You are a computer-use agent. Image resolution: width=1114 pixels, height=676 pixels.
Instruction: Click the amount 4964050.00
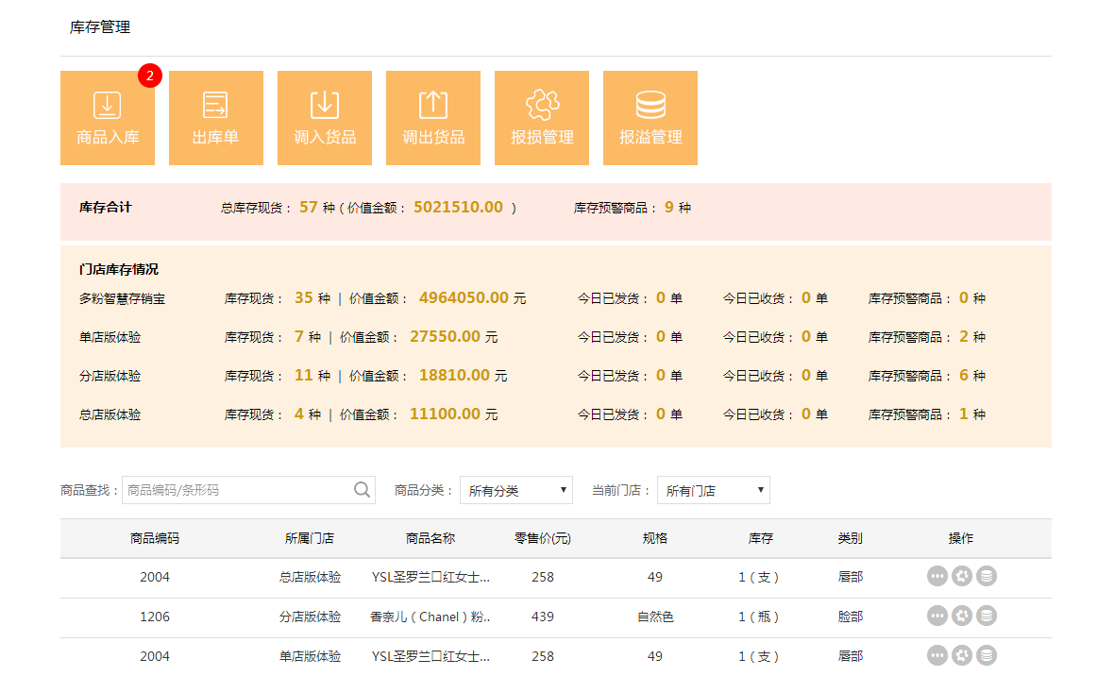coord(464,297)
